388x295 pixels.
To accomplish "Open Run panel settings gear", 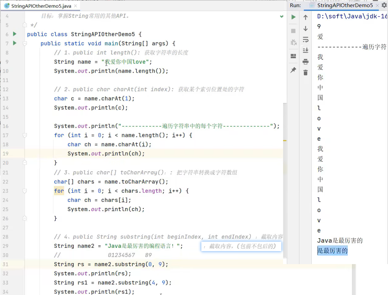I will point(384,5).
